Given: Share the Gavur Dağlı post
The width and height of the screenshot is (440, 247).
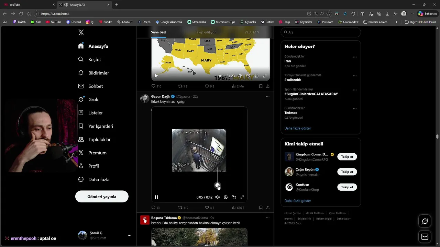Looking at the screenshot, I should (x=268, y=208).
